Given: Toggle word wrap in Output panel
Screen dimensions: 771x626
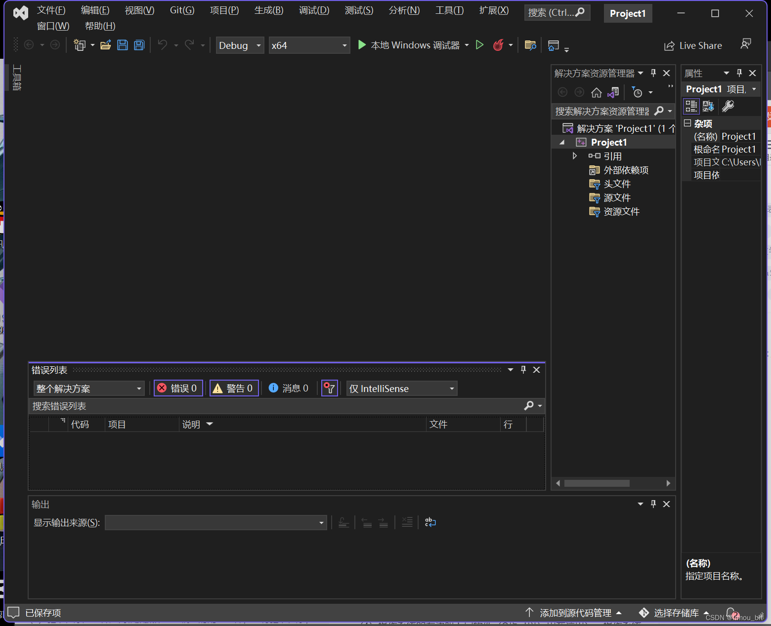Looking at the screenshot, I should pos(430,522).
